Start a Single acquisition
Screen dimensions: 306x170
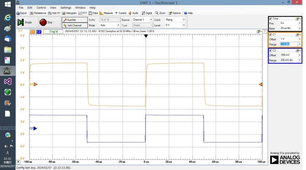tap(27, 22)
